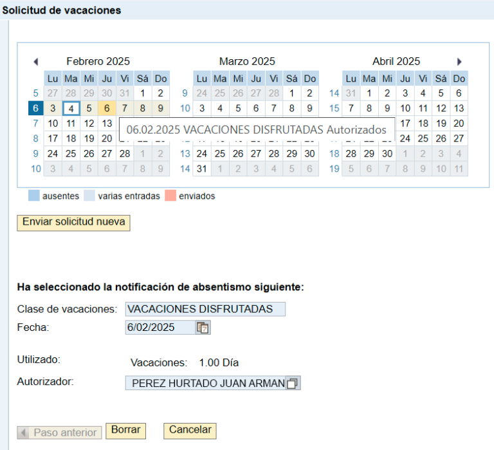Edit the Fecha date field
The height and width of the screenshot is (450, 494).
pos(160,328)
